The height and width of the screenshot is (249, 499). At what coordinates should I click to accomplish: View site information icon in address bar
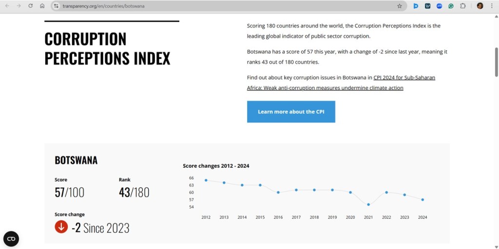coord(56,6)
